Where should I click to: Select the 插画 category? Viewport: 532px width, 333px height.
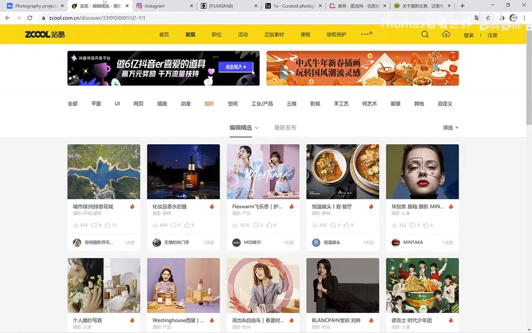(162, 103)
